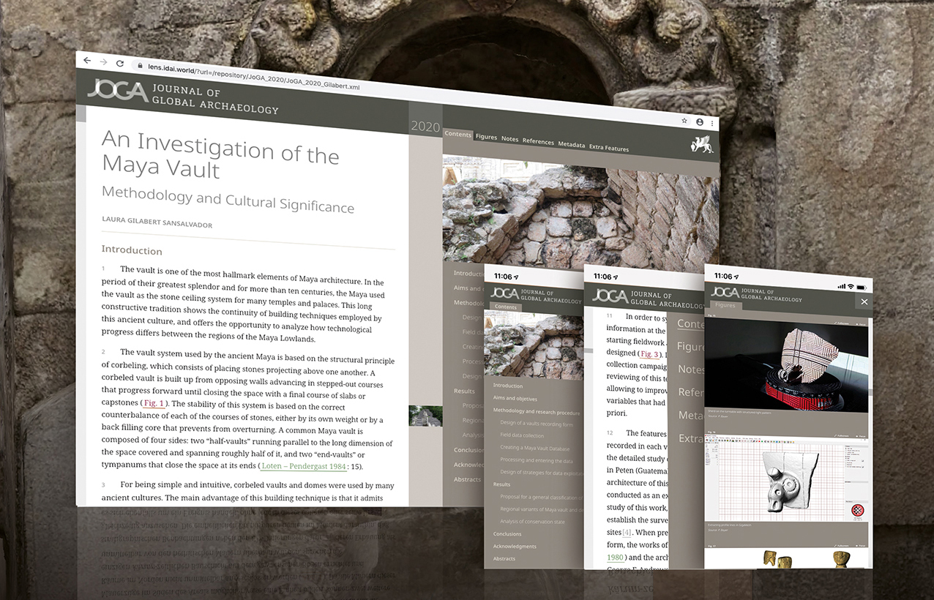The height and width of the screenshot is (600, 934).
Task: Open the browser profile account icon
Action: tap(700, 121)
